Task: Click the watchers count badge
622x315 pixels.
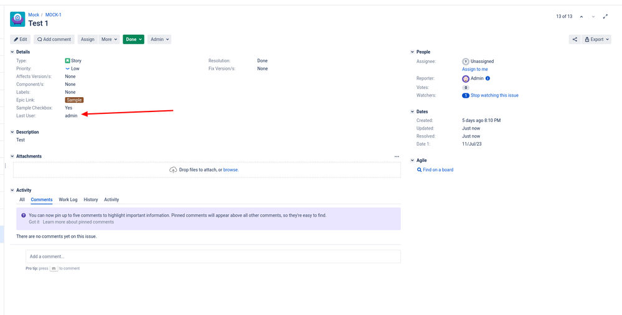Action: click(x=466, y=96)
